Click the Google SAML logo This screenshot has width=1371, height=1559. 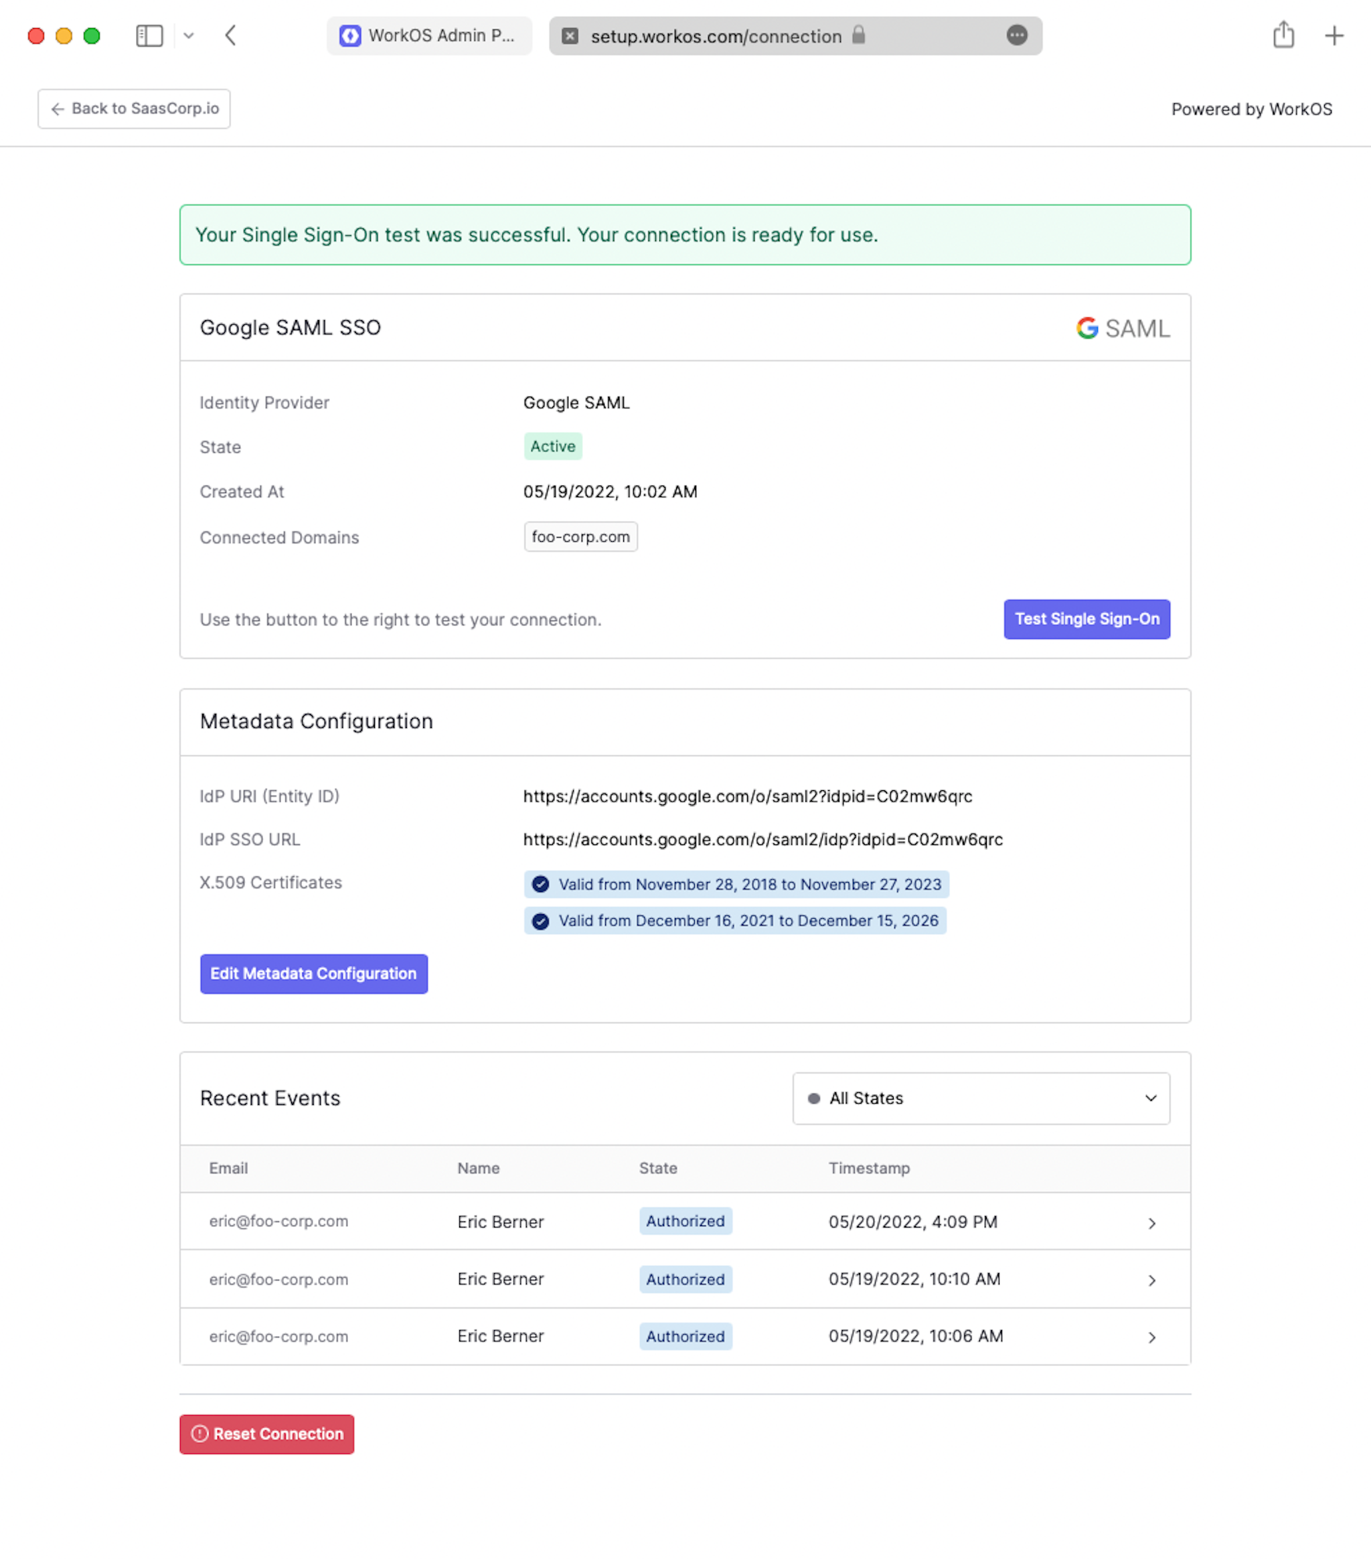[1123, 329]
